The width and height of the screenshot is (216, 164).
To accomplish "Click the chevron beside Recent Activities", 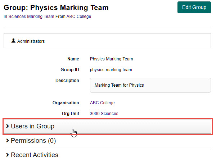I will (7, 155).
